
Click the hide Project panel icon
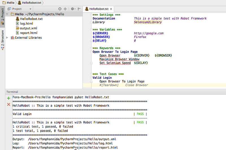[x=79, y=9]
